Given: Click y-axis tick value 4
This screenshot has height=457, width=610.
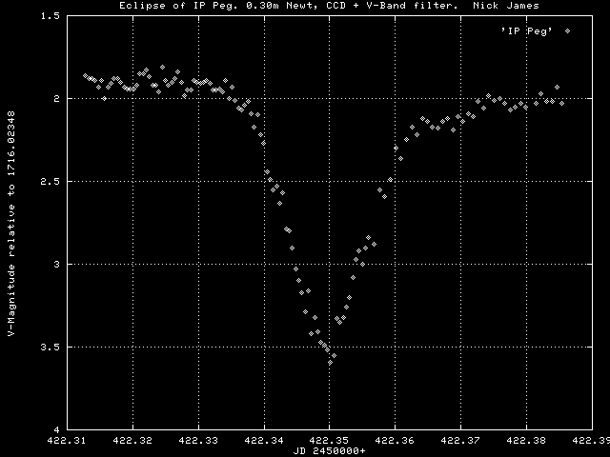Looking at the screenshot, I should tap(57, 429).
